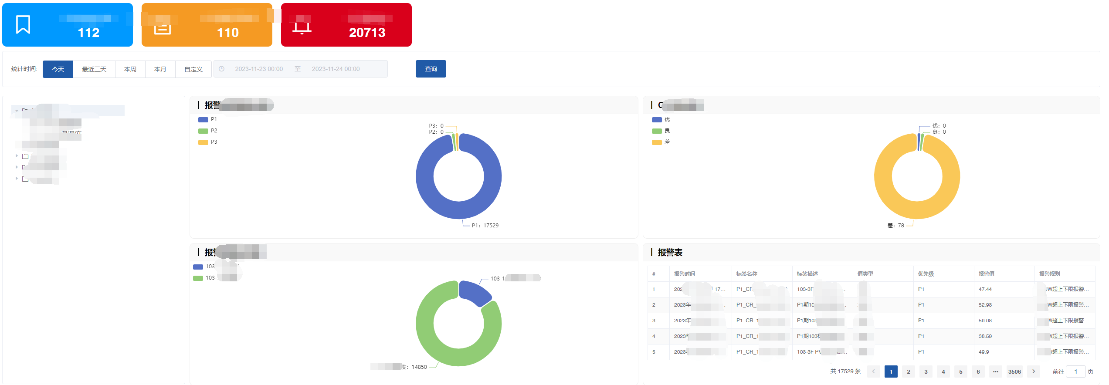
Task: Toggle the green 103- legend entry in the lower chart
Action: click(206, 278)
